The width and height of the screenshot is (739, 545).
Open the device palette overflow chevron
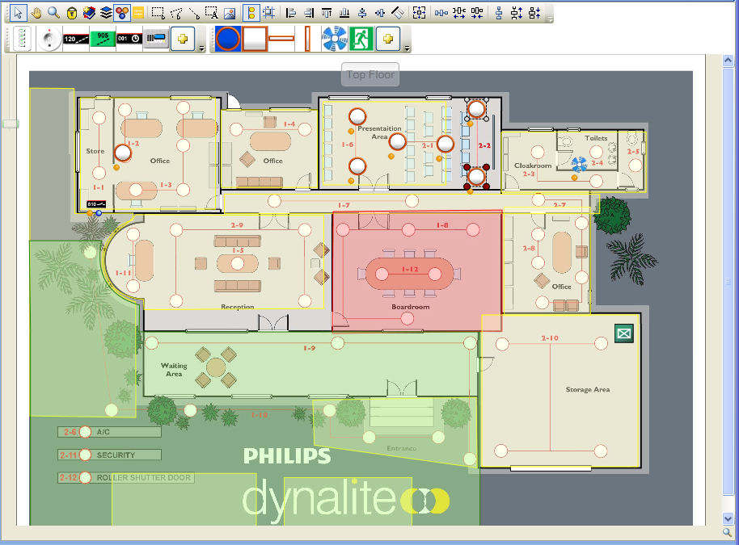point(201,47)
